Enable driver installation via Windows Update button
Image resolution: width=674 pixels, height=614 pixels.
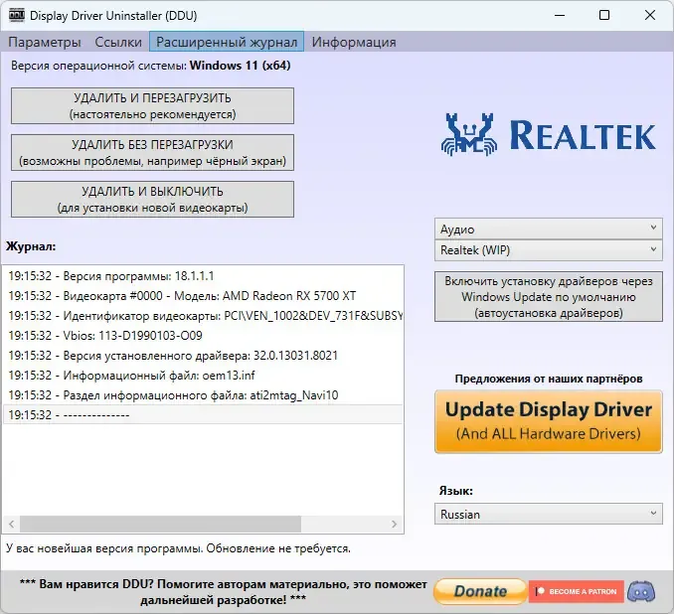click(549, 297)
